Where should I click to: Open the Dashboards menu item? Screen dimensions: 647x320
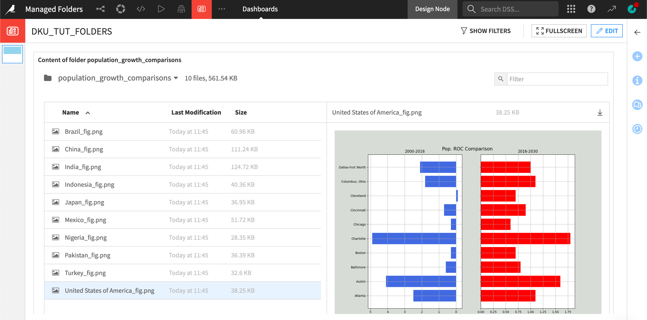pyautogui.click(x=260, y=9)
